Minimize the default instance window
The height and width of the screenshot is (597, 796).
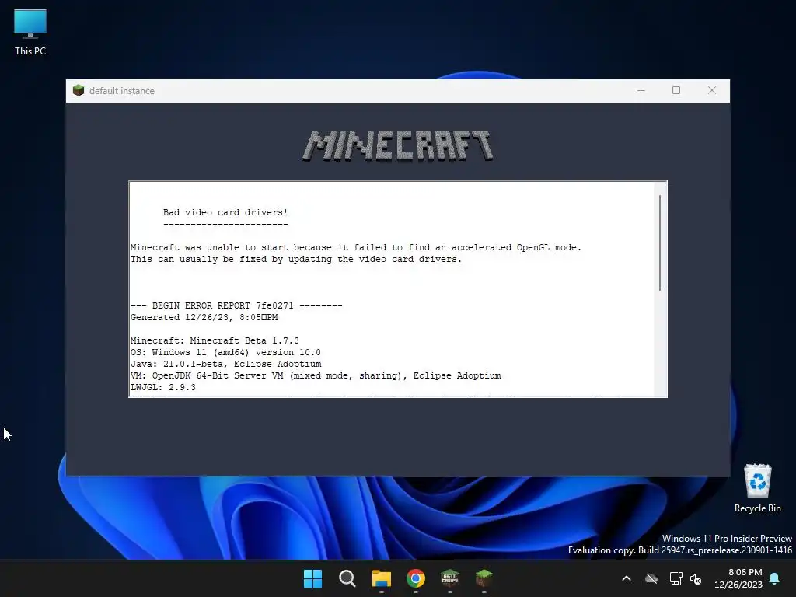(641, 90)
